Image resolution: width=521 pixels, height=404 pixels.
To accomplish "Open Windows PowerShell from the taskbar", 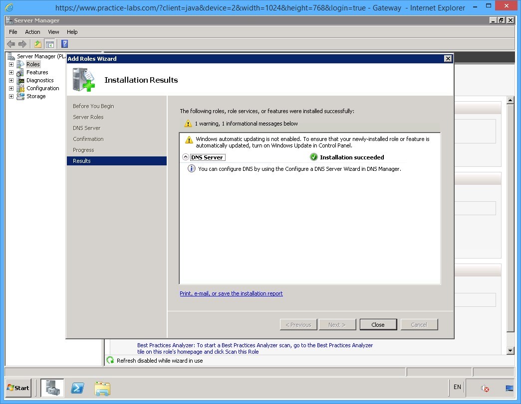I will coord(77,388).
